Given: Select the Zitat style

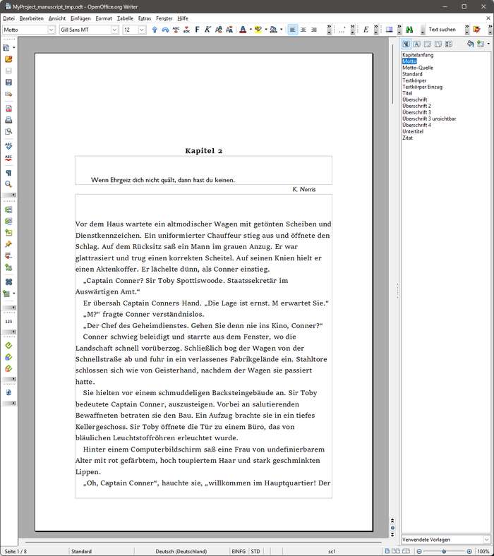Looking at the screenshot, I should (x=407, y=138).
